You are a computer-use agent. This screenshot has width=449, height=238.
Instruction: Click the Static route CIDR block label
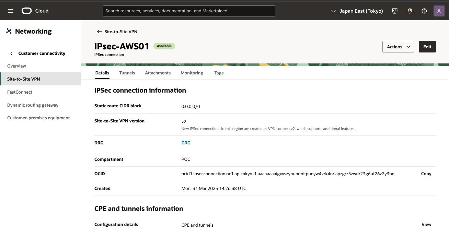[118, 106]
